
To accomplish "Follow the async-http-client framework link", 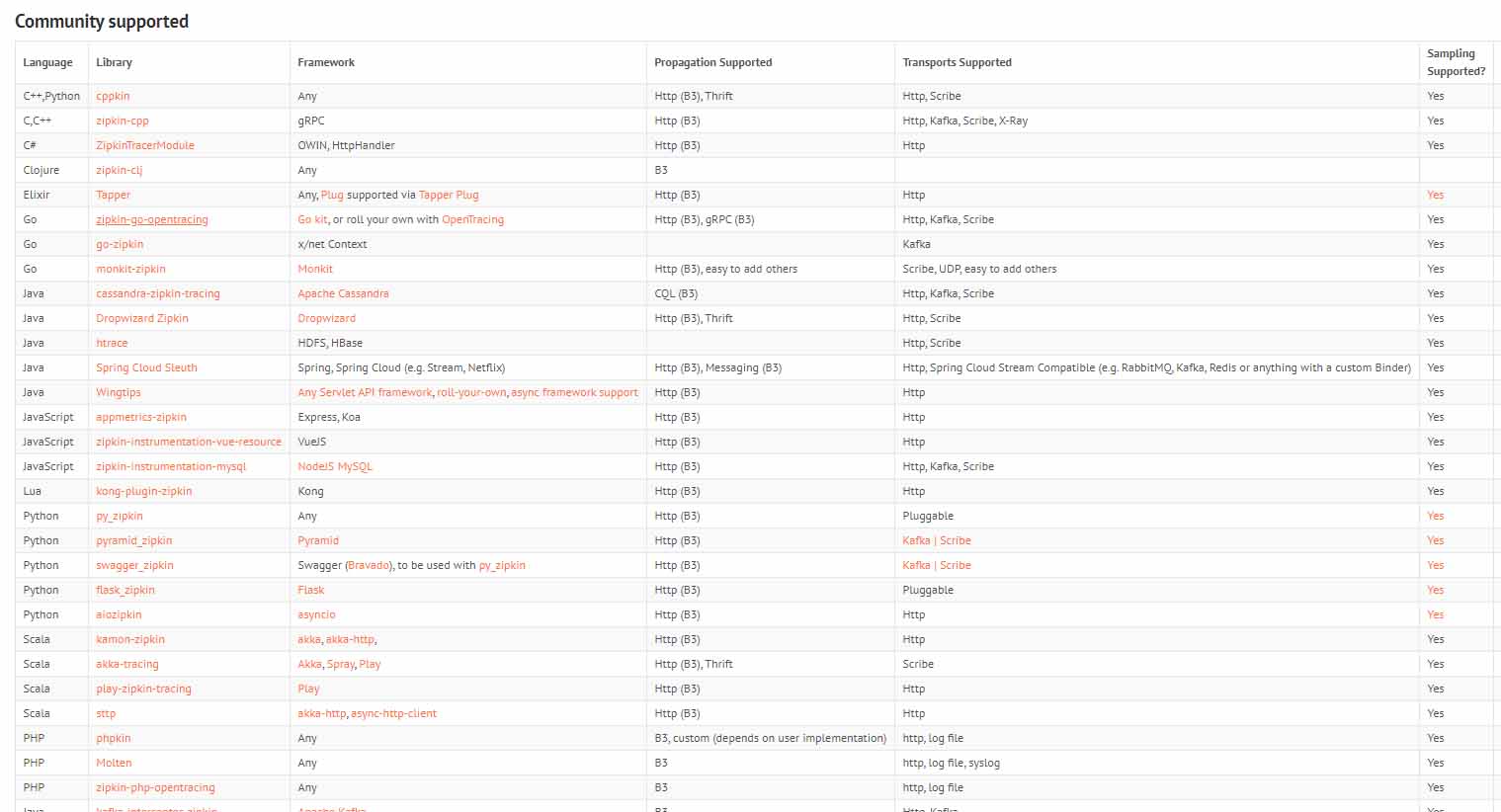I will (393, 713).
